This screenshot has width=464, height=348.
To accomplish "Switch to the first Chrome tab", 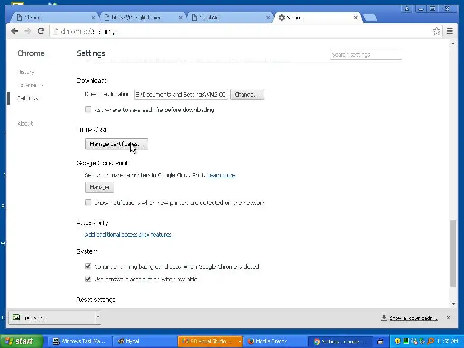I will tap(54, 18).
